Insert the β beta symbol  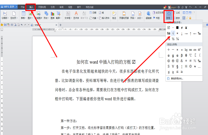182,55
